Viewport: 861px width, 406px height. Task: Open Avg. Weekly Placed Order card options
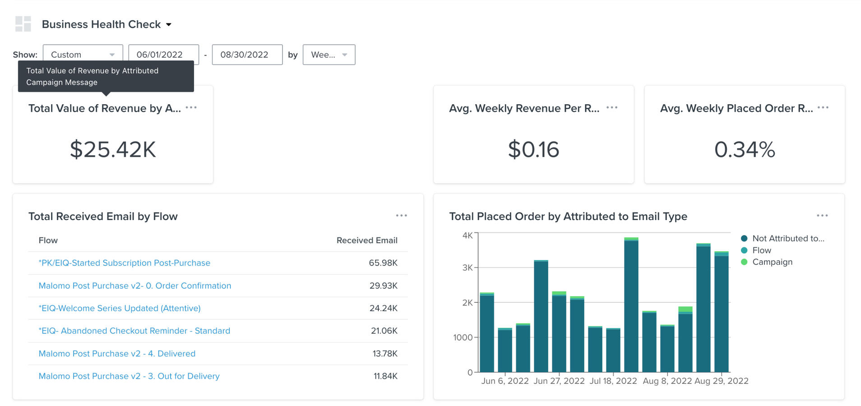[x=823, y=108]
